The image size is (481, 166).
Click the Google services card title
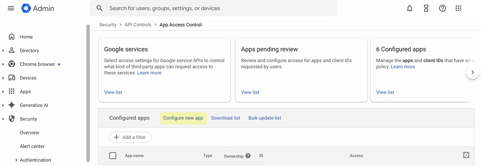tap(126, 49)
